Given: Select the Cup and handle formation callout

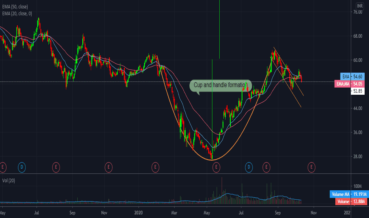Looking at the screenshot, I should 221,85.
